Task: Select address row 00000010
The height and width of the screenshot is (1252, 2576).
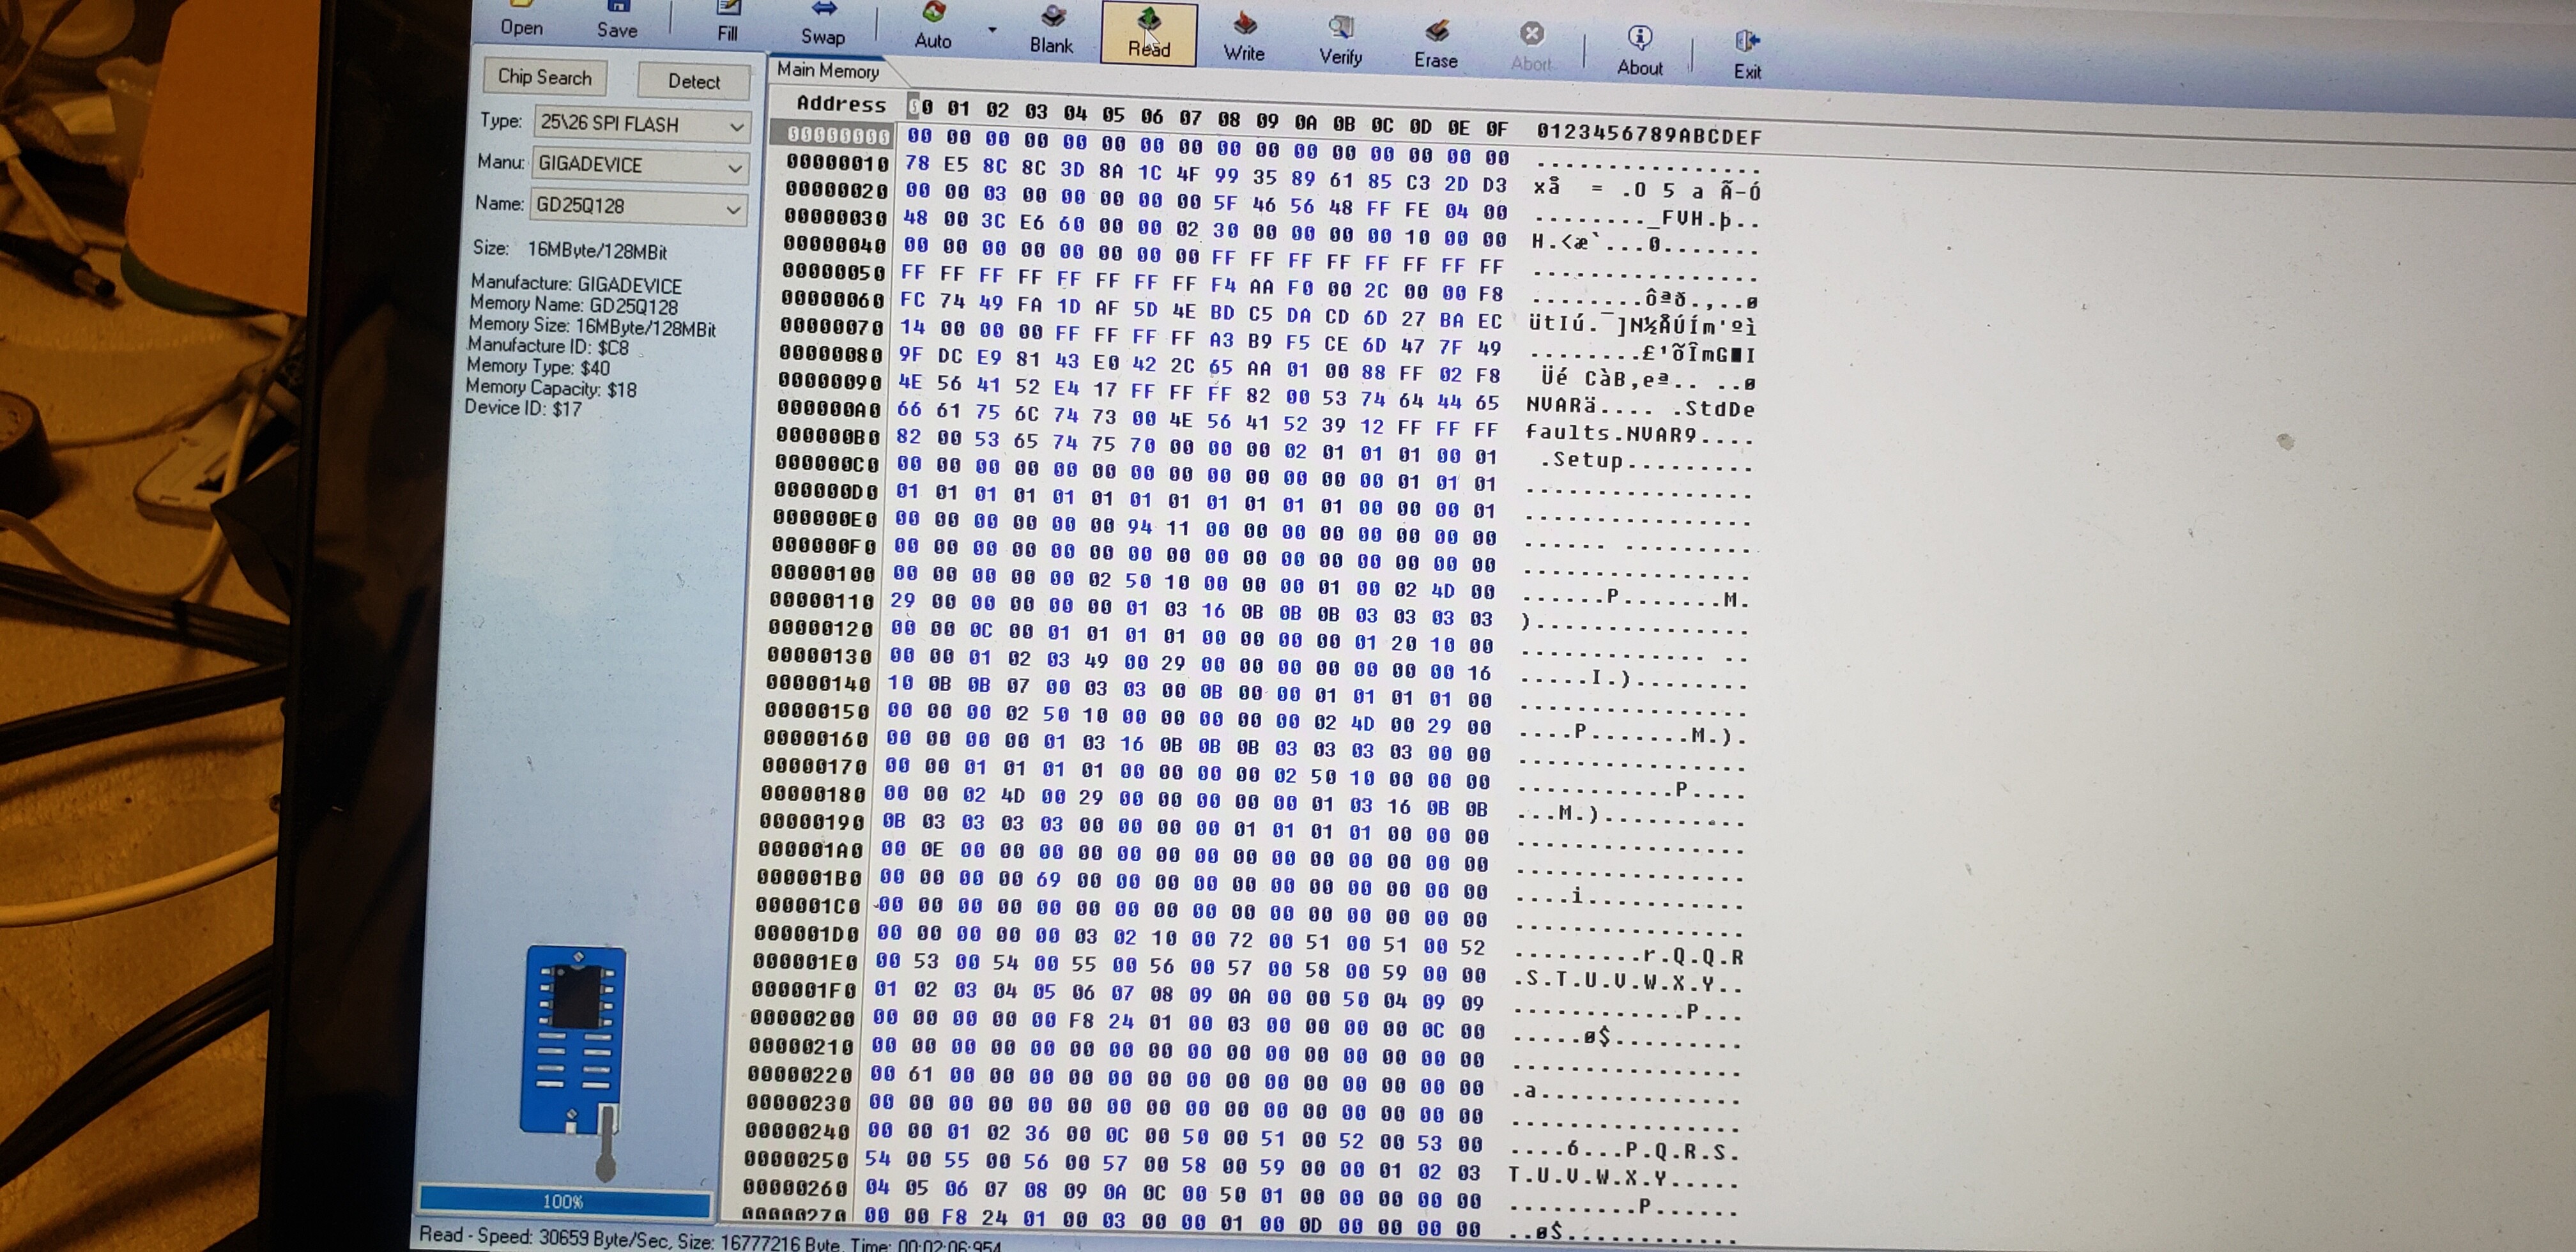Action: (x=837, y=162)
